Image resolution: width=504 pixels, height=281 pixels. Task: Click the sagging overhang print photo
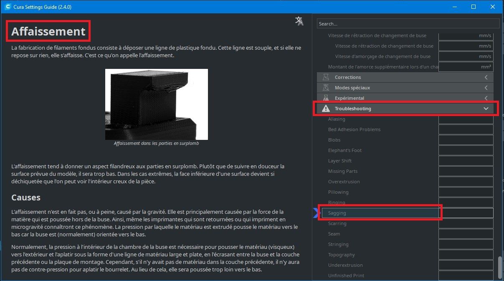click(156, 104)
